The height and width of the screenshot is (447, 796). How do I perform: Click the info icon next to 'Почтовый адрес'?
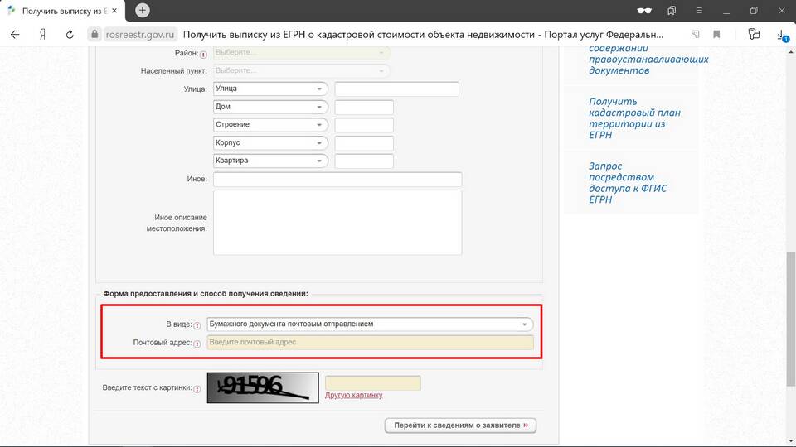point(197,344)
